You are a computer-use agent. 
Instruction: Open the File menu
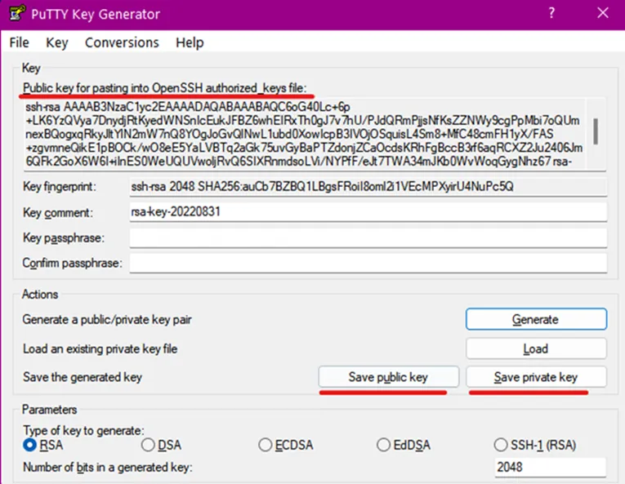tap(19, 42)
